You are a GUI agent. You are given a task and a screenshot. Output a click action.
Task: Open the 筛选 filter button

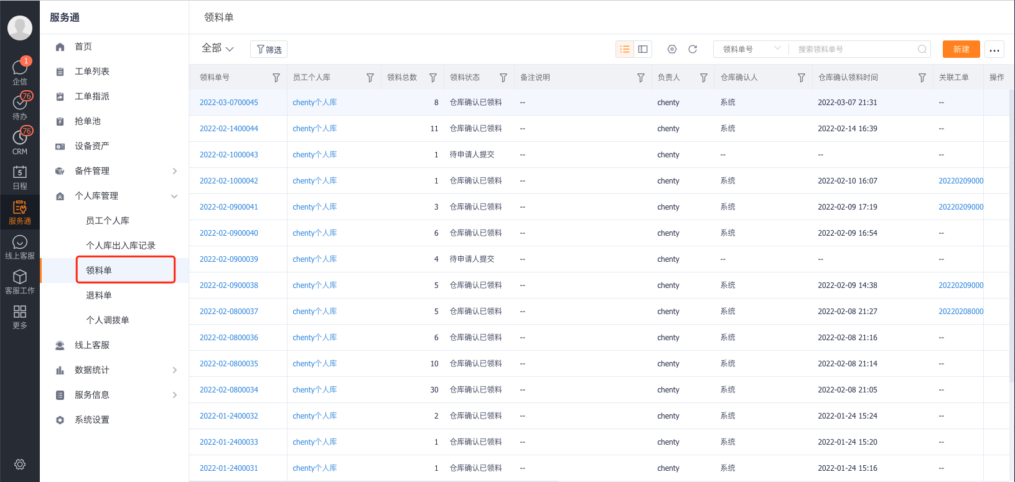tap(269, 49)
